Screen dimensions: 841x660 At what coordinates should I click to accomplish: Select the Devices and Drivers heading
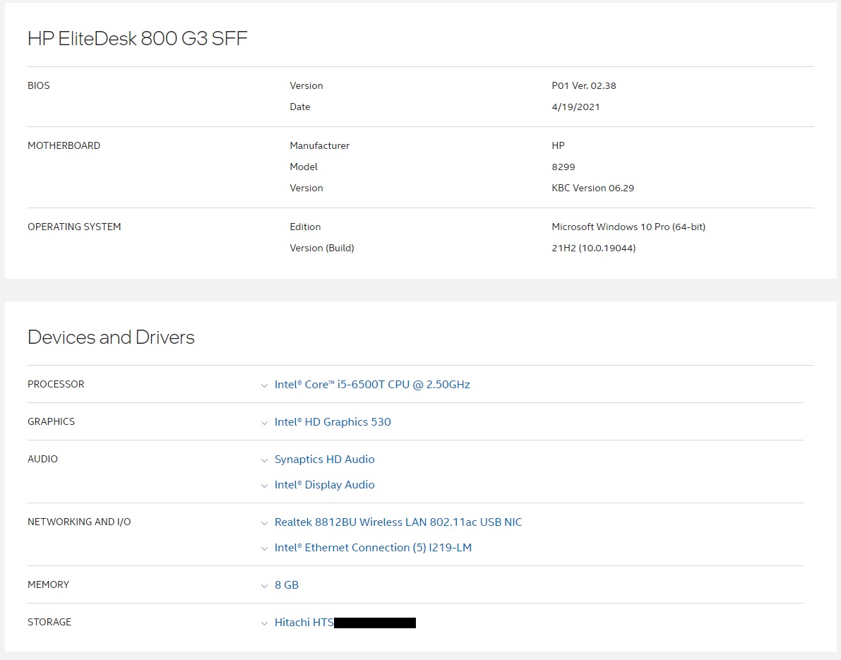111,337
